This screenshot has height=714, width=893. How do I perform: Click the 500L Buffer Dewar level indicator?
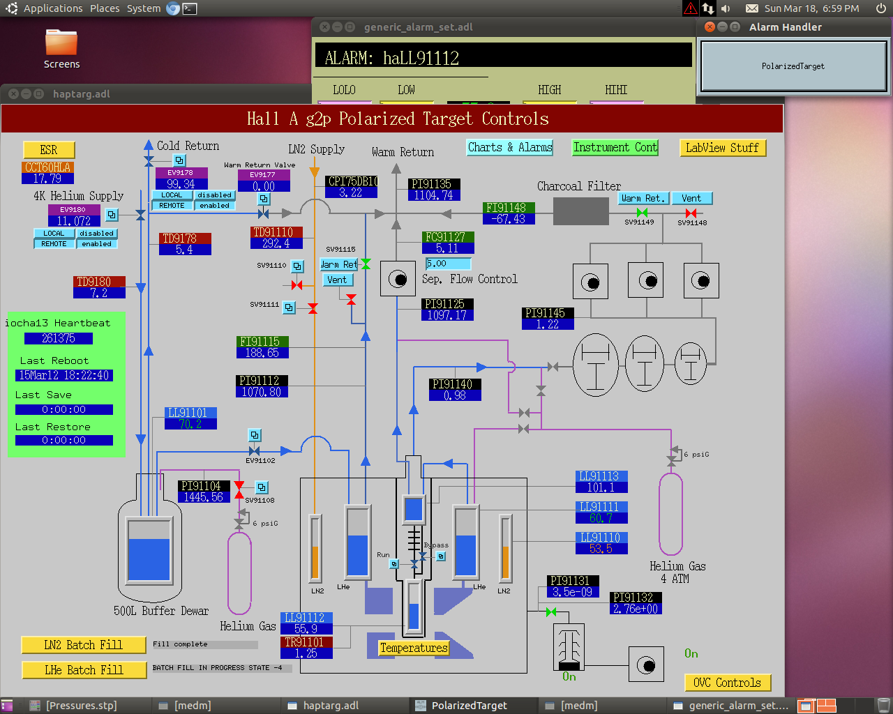149,550
